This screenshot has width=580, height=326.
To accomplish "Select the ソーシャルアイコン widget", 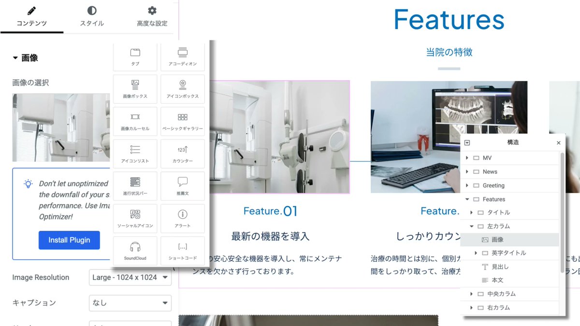I will coord(135,218).
